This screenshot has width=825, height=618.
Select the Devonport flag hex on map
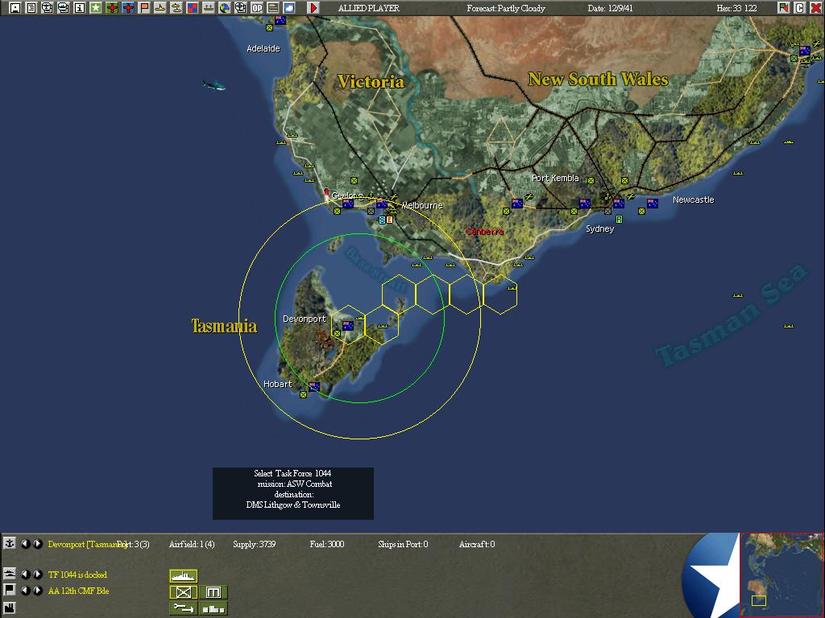(348, 326)
